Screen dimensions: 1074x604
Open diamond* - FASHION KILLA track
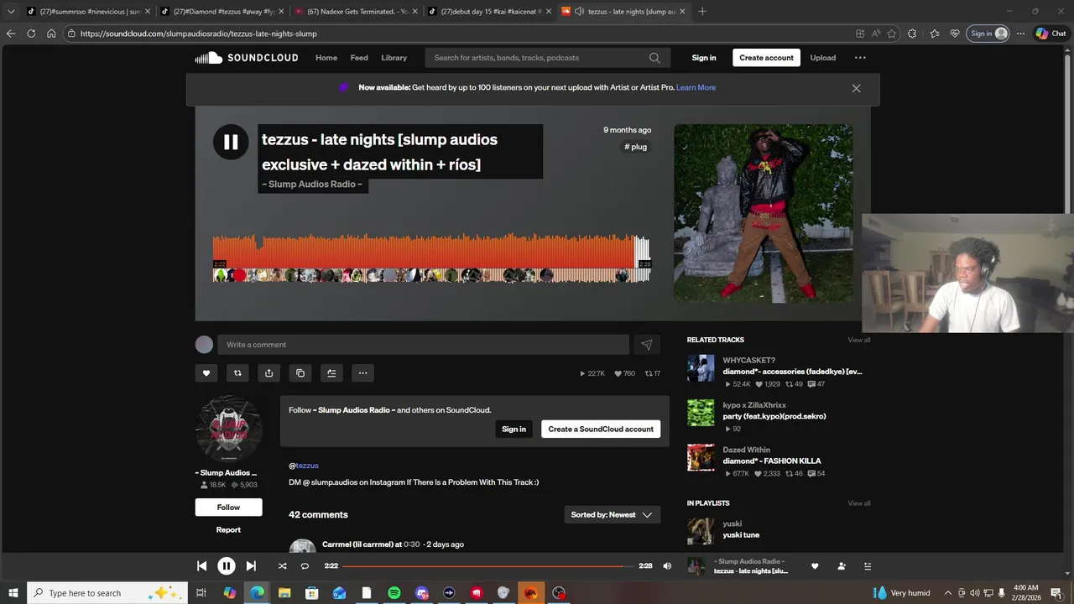pyautogui.click(x=772, y=461)
